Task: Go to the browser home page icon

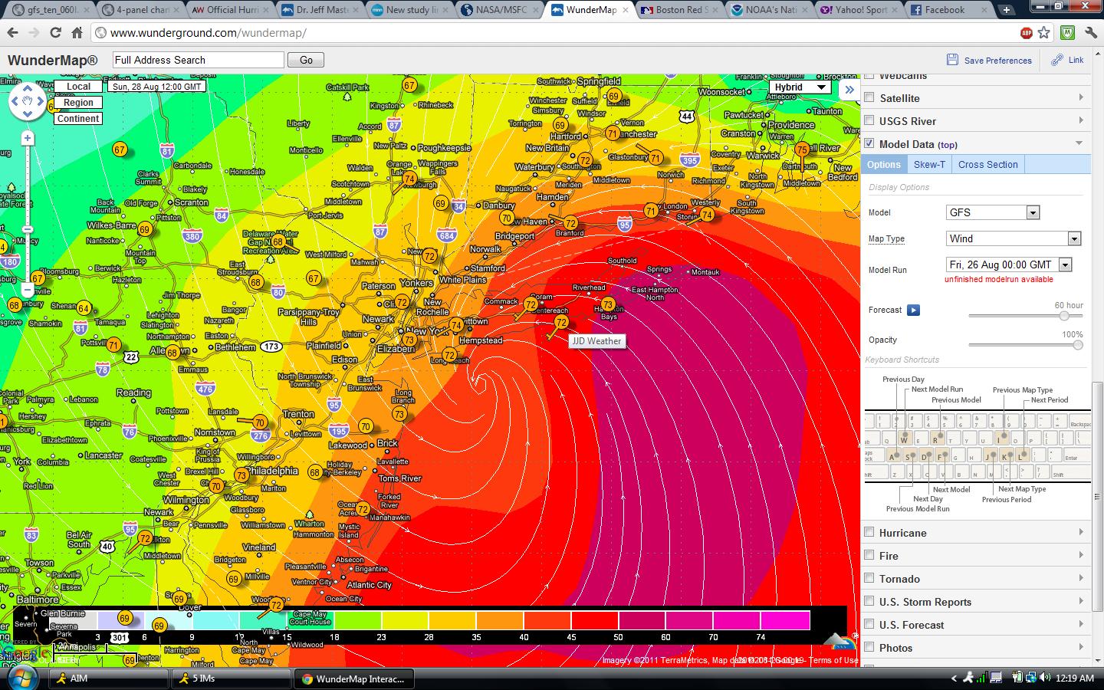Action: [x=77, y=33]
